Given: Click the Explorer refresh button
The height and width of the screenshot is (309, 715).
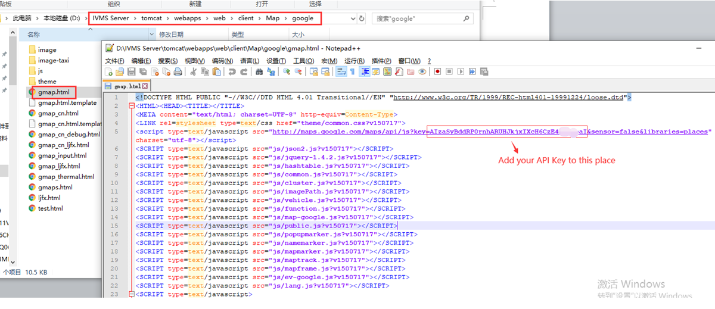Looking at the screenshot, I should click(361, 18).
